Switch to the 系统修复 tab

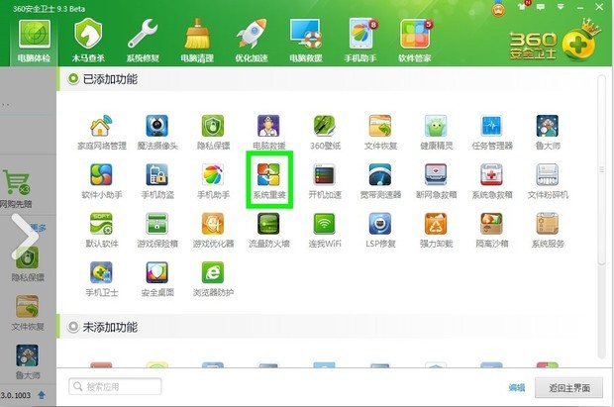pos(143,42)
